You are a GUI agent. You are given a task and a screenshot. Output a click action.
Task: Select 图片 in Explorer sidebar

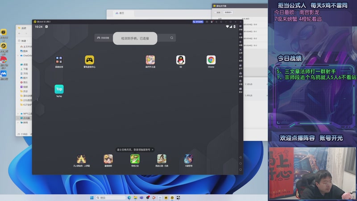[24, 78]
